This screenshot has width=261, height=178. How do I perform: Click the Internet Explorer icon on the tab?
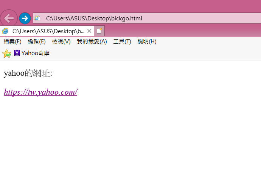pyautogui.click(x=5, y=31)
